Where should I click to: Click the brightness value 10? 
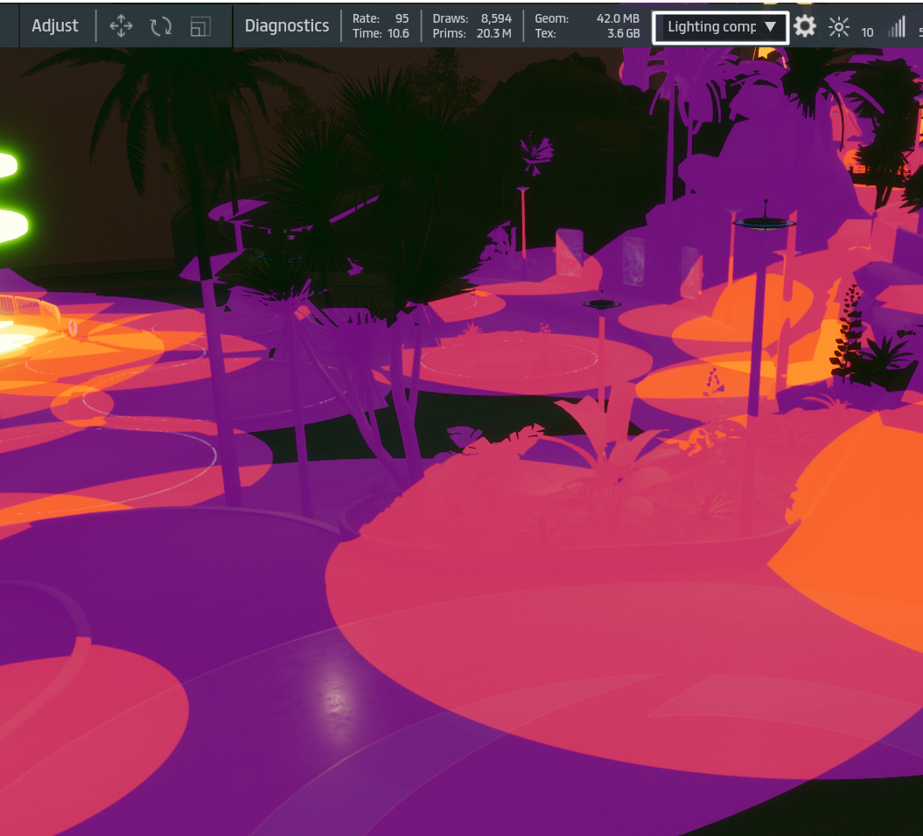(867, 32)
